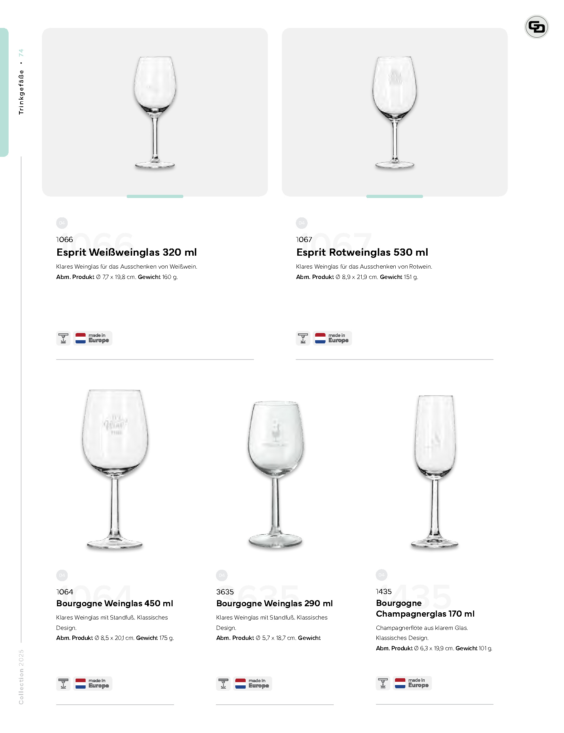Click the Esprit red wine glass photo
Viewport: 564px width, 733px height.
point(395,112)
